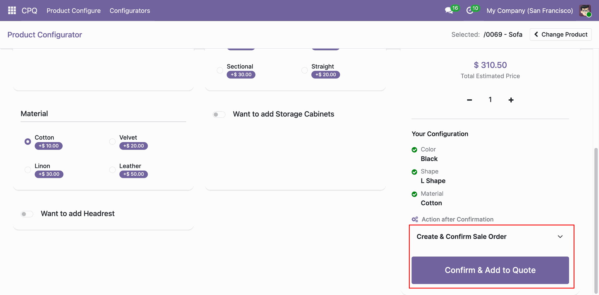Open the activities clock icon

[x=470, y=11]
